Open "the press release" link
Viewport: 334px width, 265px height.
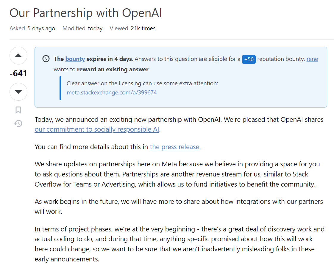pos(174,147)
